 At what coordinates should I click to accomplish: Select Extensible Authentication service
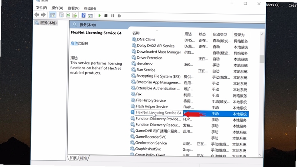[158, 88]
